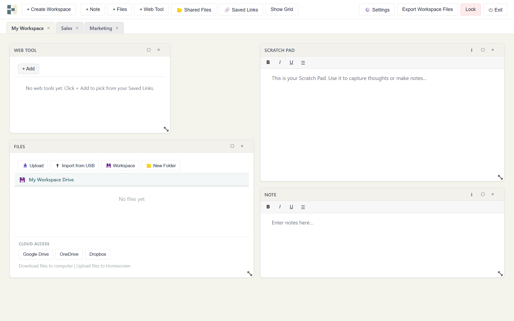Open Settings via the gear icon

point(367,9)
